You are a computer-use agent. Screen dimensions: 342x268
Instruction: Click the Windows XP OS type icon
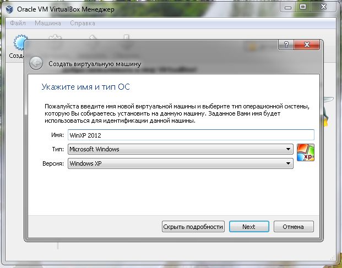pyautogui.click(x=305, y=152)
